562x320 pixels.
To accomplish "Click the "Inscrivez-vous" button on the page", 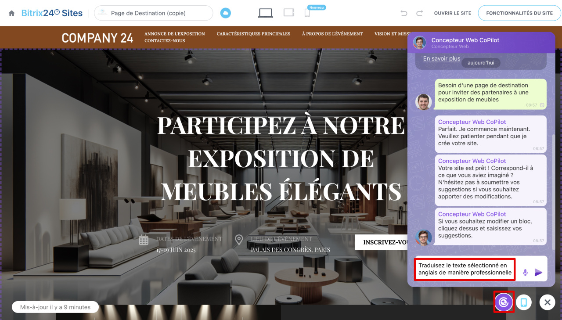I will (x=381, y=242).
